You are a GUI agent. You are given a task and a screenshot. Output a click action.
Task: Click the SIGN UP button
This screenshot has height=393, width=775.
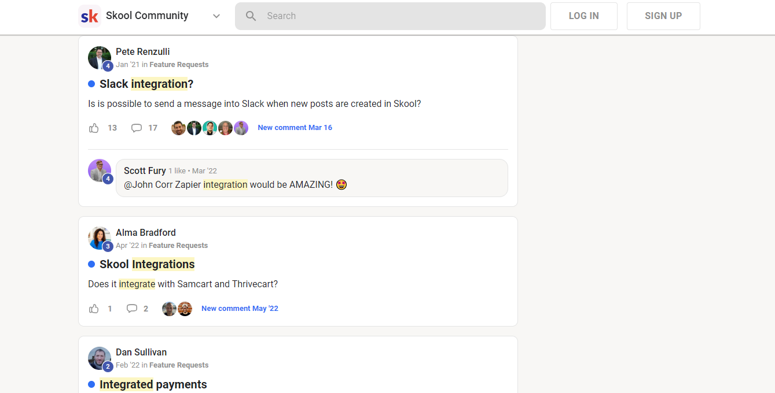pyautogui.click(x=663, y=16)
